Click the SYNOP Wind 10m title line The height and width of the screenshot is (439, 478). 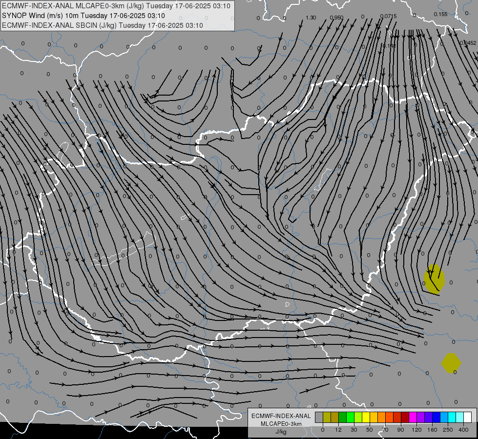click(83, 16)
